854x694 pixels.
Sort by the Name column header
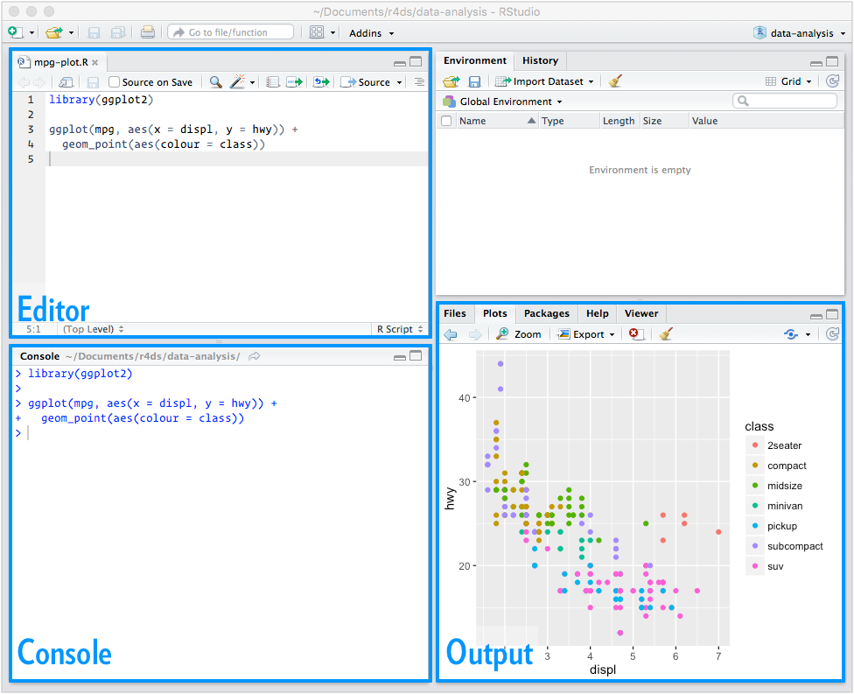[497, 121]
